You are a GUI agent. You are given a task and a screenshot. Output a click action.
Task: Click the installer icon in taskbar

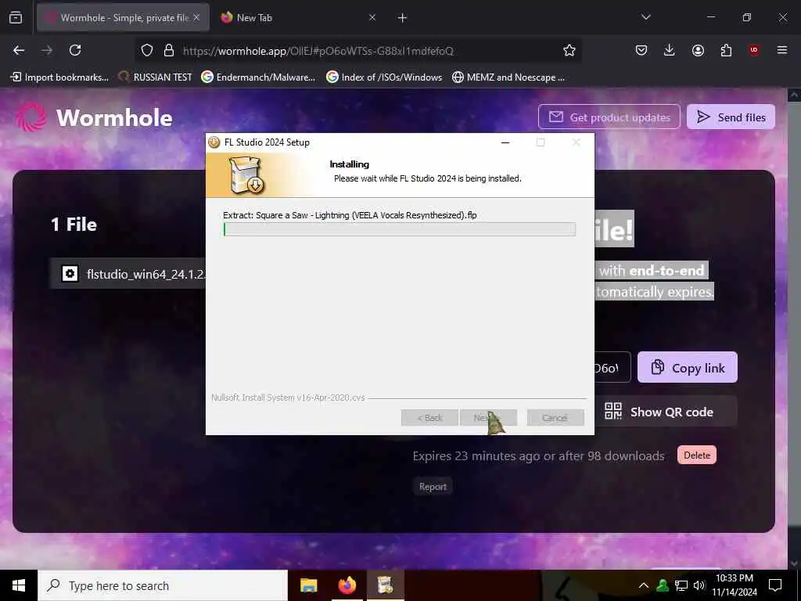(385, 585)
